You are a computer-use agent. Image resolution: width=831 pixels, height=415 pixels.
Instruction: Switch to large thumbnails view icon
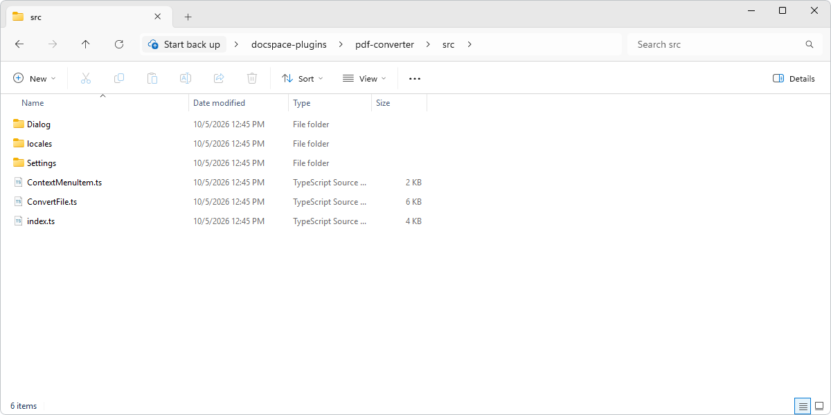[x=819, y=406]
